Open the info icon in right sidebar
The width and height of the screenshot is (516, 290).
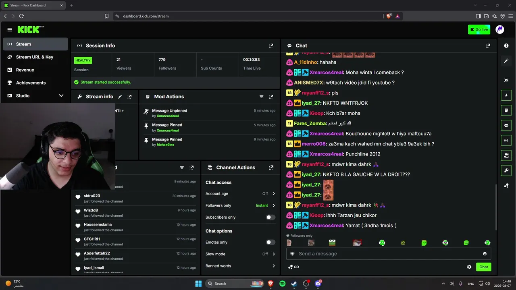(x=506, y=46)
